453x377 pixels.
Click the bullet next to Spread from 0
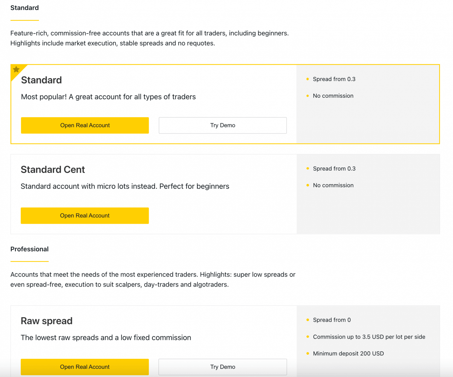308,320
